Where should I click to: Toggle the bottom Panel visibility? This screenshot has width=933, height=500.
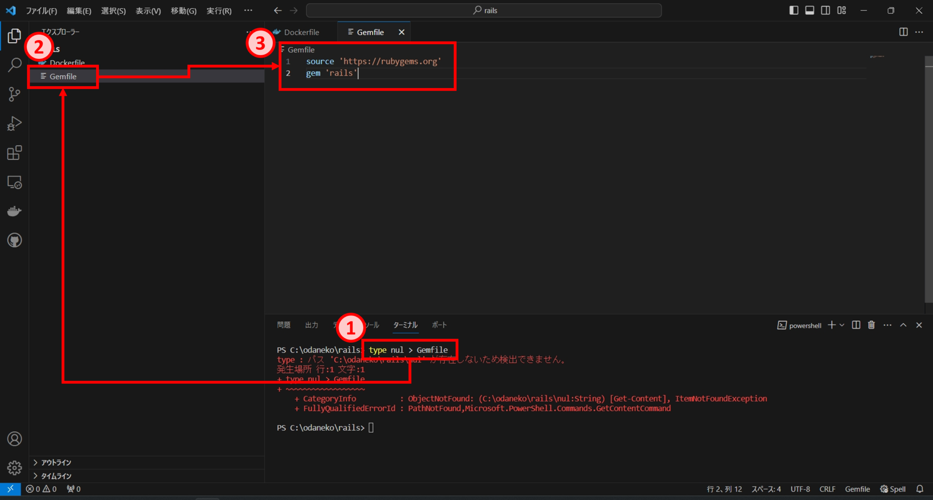[810, 10]
